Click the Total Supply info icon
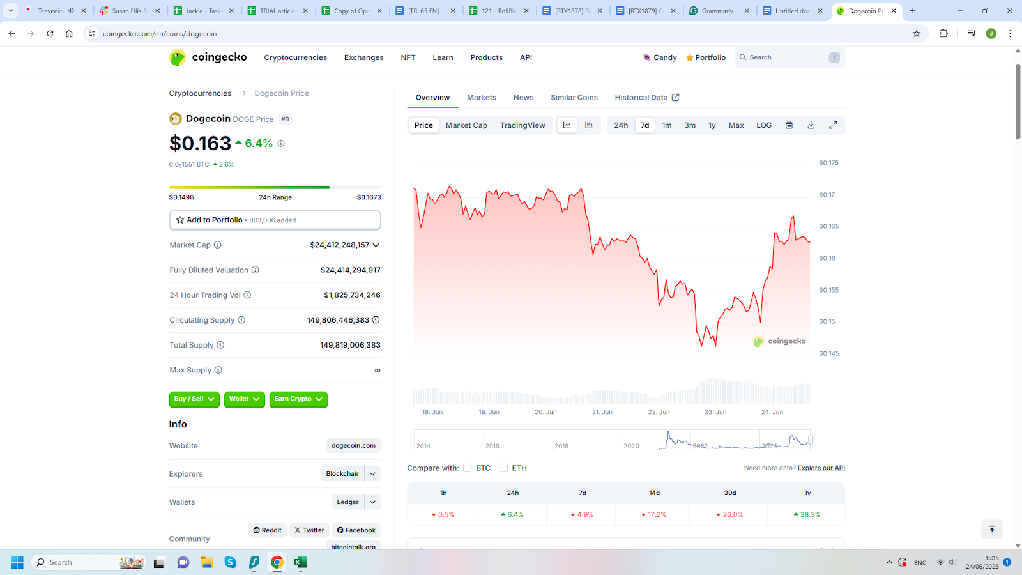The image size is (1022, 575). (220, 345)
